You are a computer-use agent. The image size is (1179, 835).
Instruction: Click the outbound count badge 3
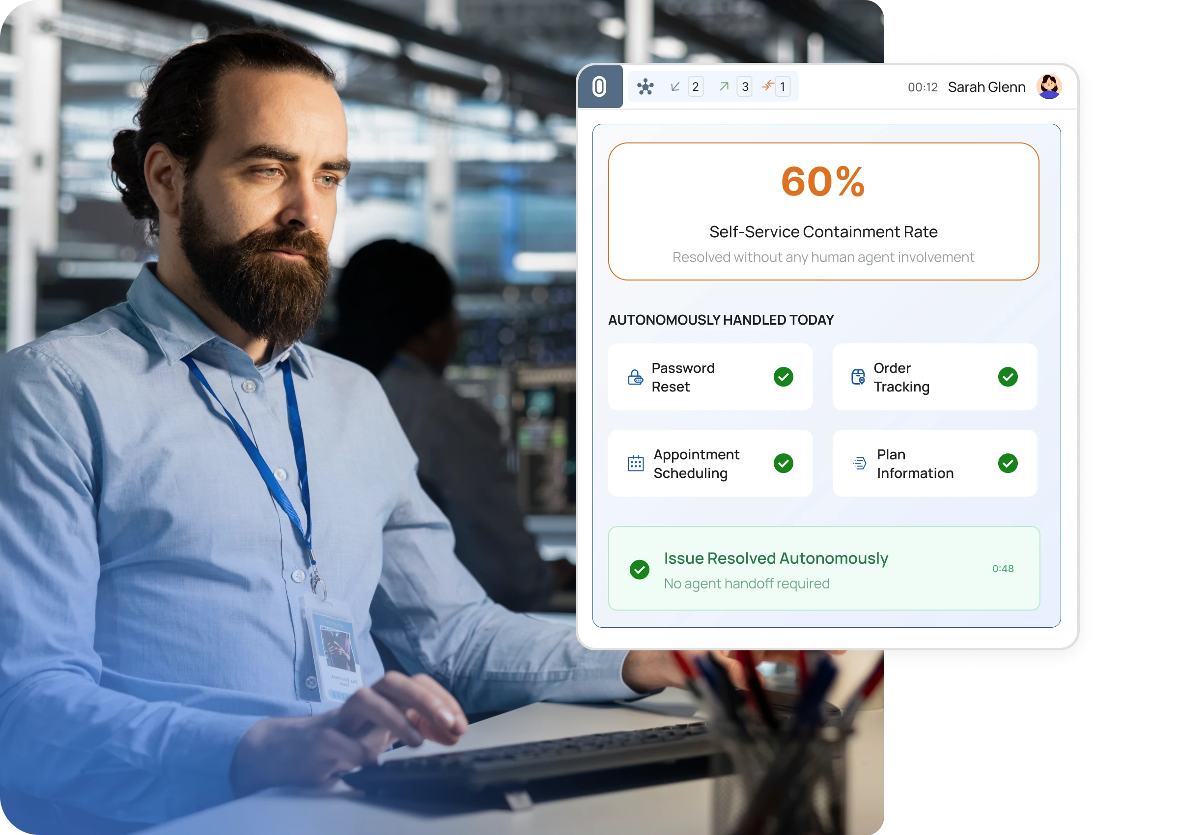click(x=745, y=86)
